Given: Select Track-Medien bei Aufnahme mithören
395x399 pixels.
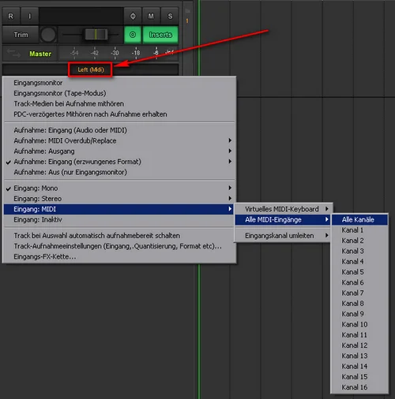Looking at the screenshot, I should pos(119,104).
